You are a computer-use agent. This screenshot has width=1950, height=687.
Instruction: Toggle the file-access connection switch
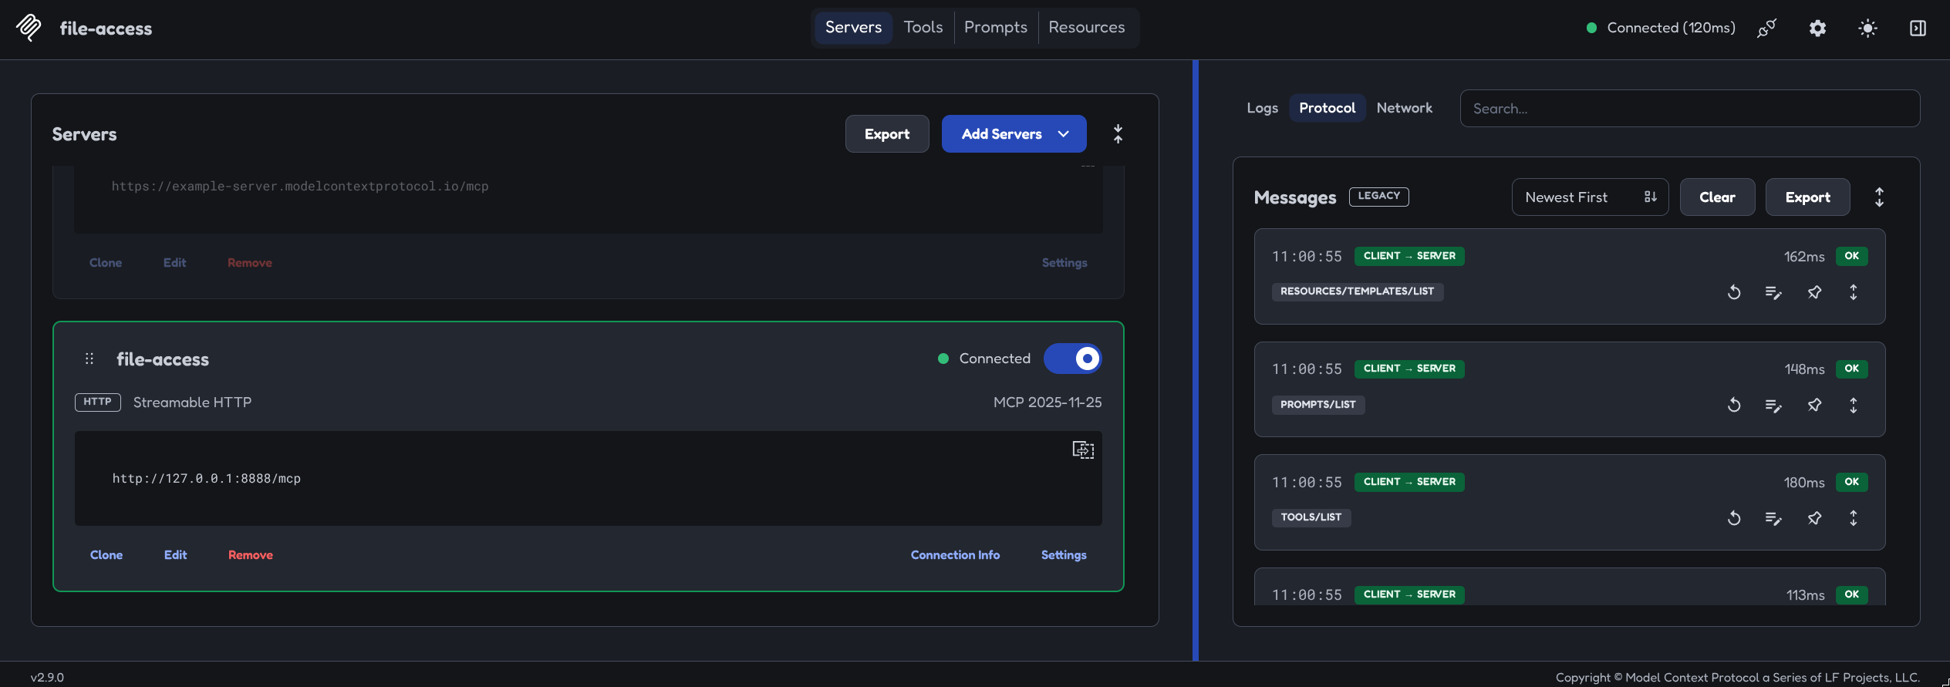[x=1073, y=359]
